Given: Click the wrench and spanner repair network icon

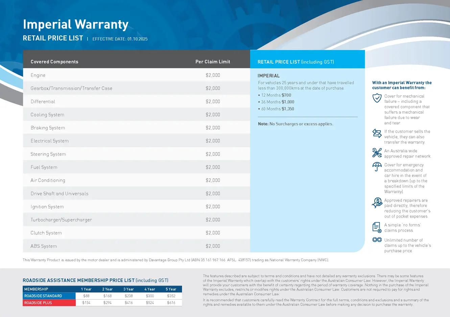Looking at the screenshot, I should pos(377,153).
